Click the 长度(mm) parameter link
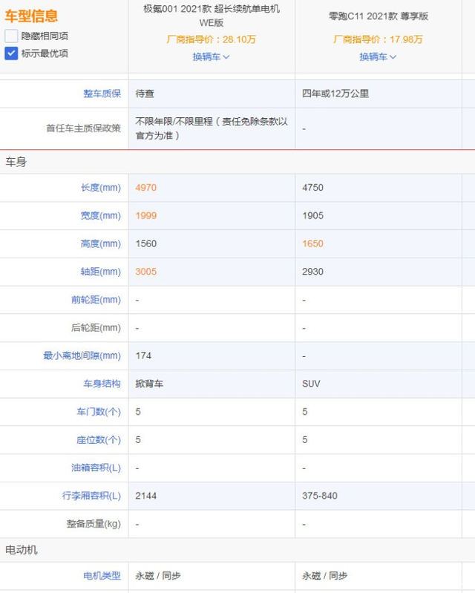475x593 pixels. pyautogui.click(x=101, y=188)
